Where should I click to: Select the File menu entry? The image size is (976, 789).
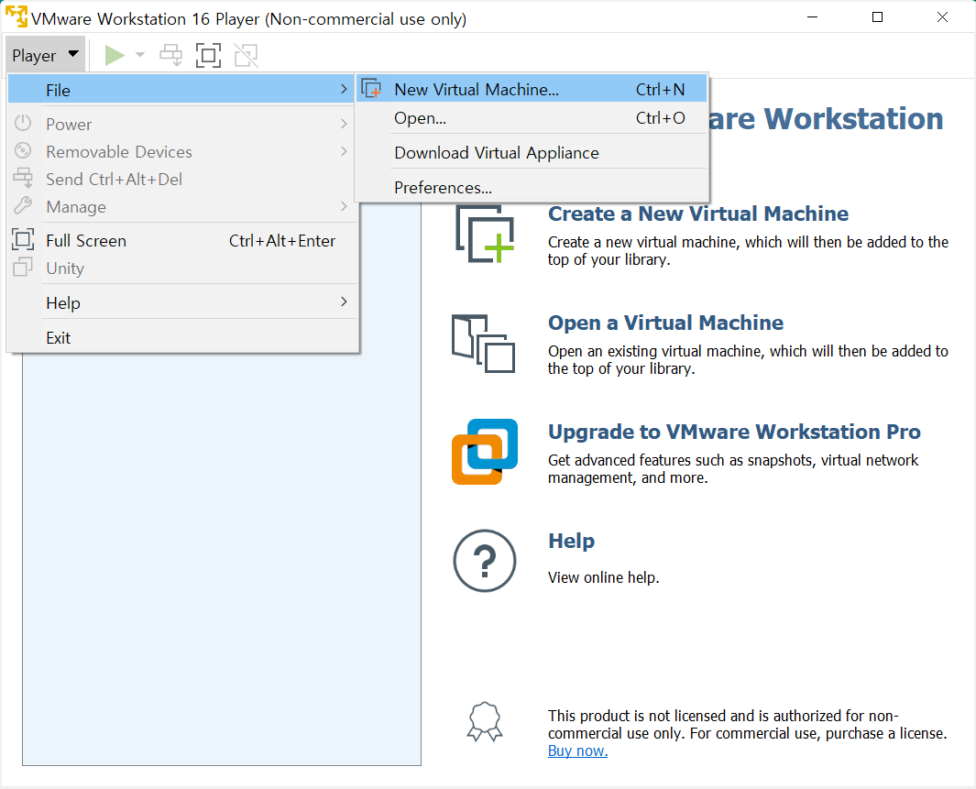(181, 90)
